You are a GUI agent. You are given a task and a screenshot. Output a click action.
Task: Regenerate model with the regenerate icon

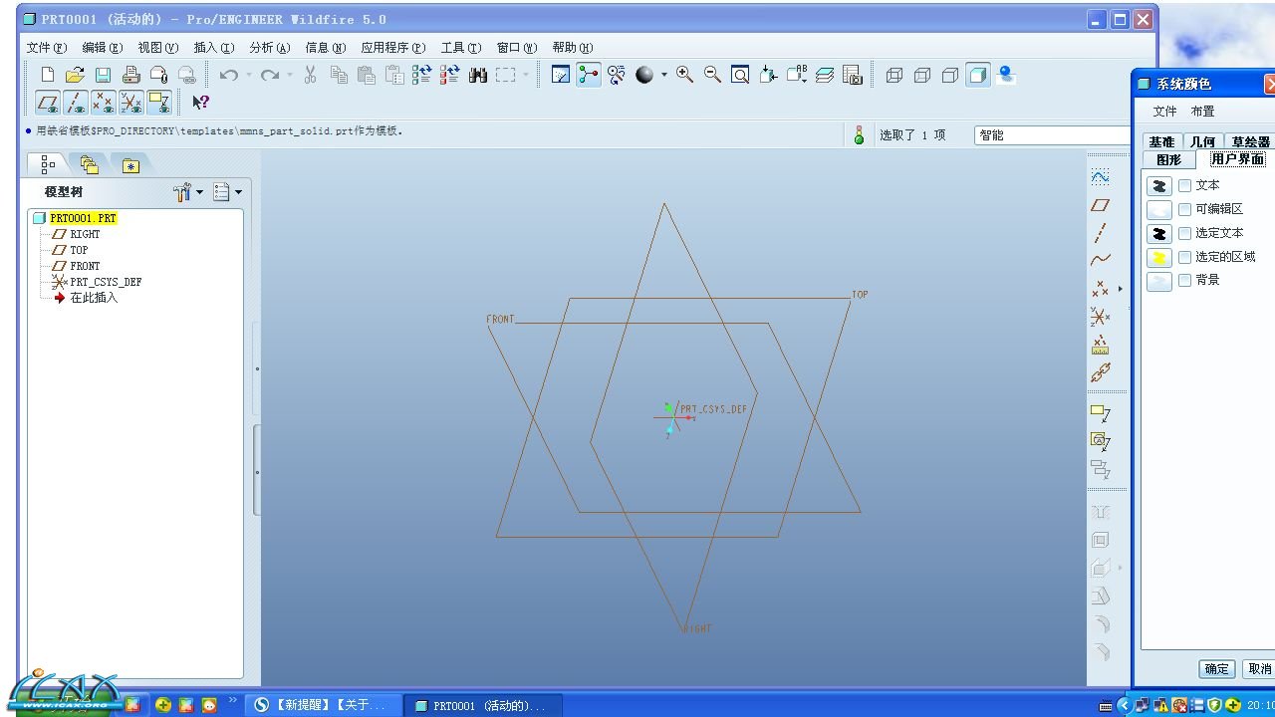coord(421,75)
